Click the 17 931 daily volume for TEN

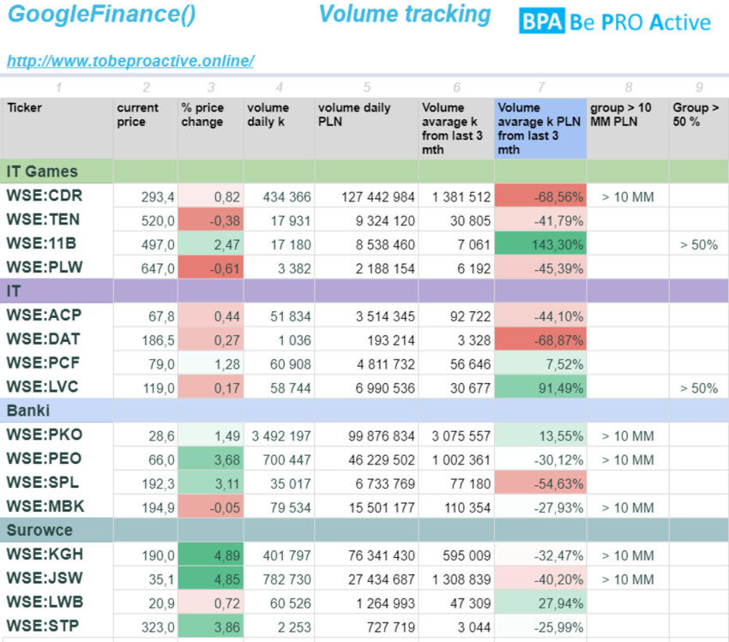[x=279, y=220]
